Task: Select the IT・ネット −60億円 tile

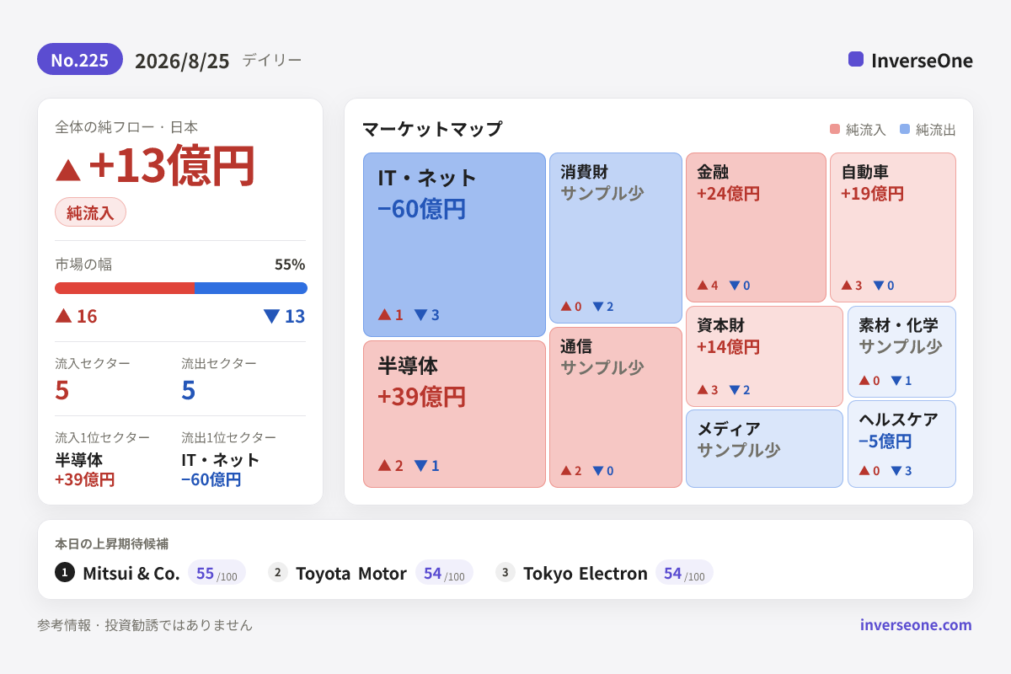Action: [x=455, y=244]
